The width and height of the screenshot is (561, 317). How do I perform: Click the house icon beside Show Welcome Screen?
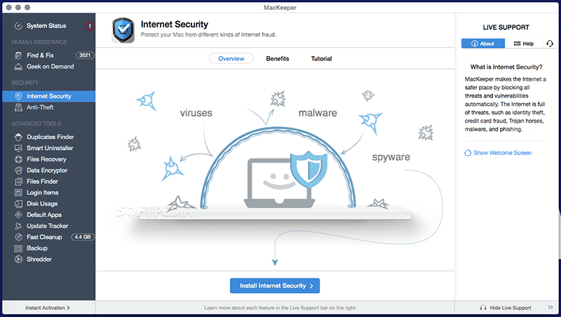tap(468, 153)
